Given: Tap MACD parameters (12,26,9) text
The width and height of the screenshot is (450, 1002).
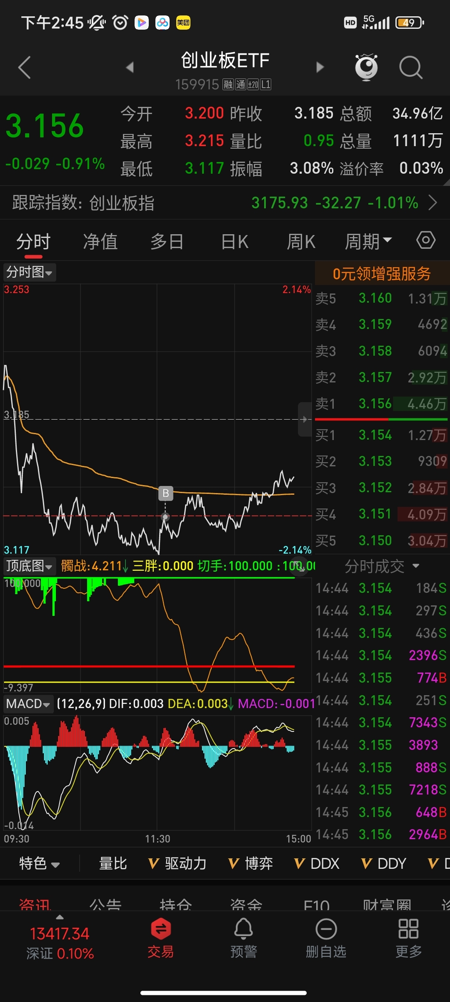Looking at the screenshot, I should (81, 704).
